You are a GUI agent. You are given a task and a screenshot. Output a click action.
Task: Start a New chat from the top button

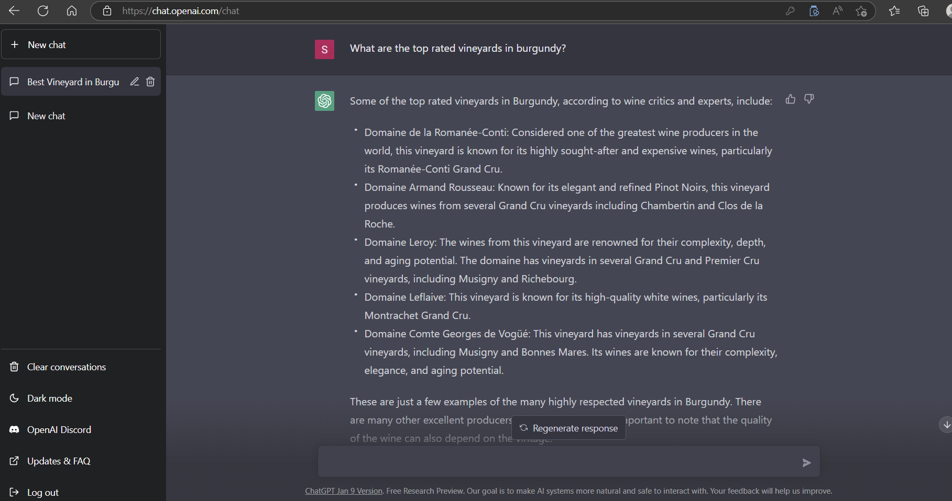pos(81,44)
